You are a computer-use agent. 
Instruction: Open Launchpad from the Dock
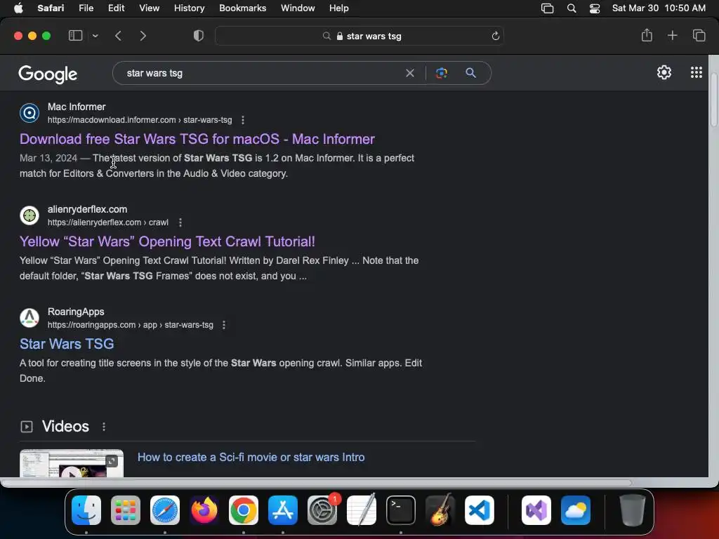tap(126, 510)
